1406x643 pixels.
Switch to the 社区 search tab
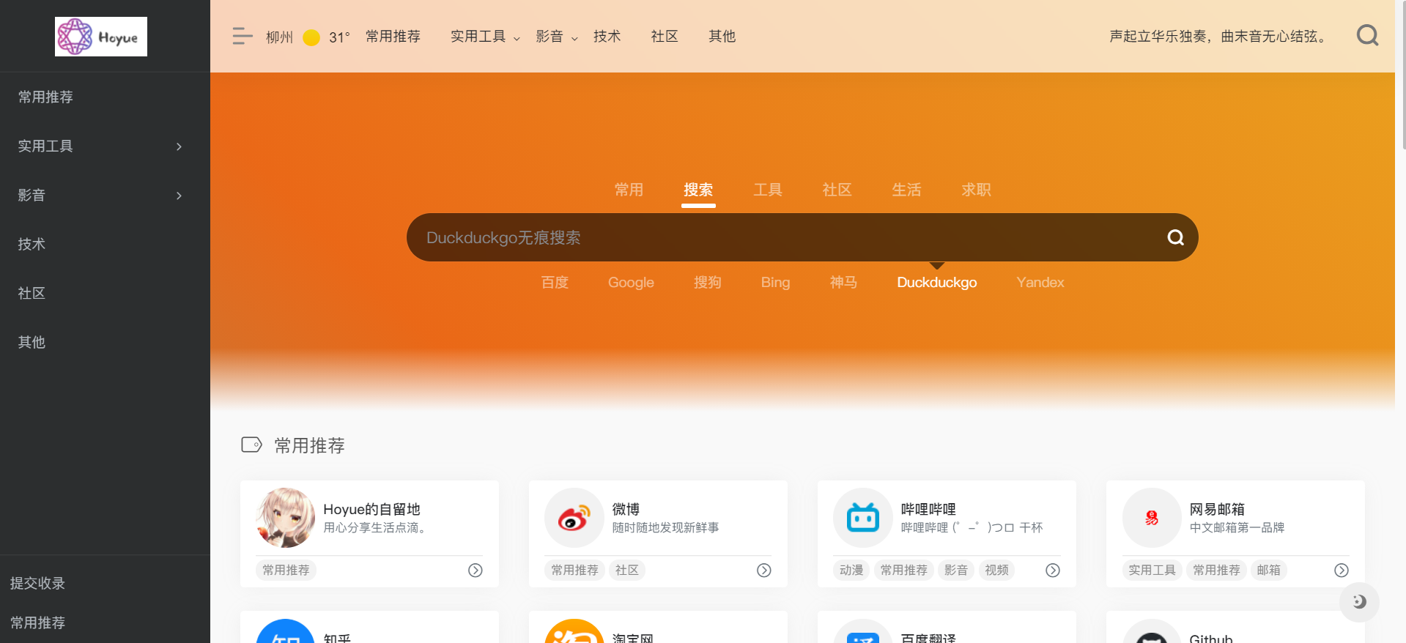tap(837, 190)
